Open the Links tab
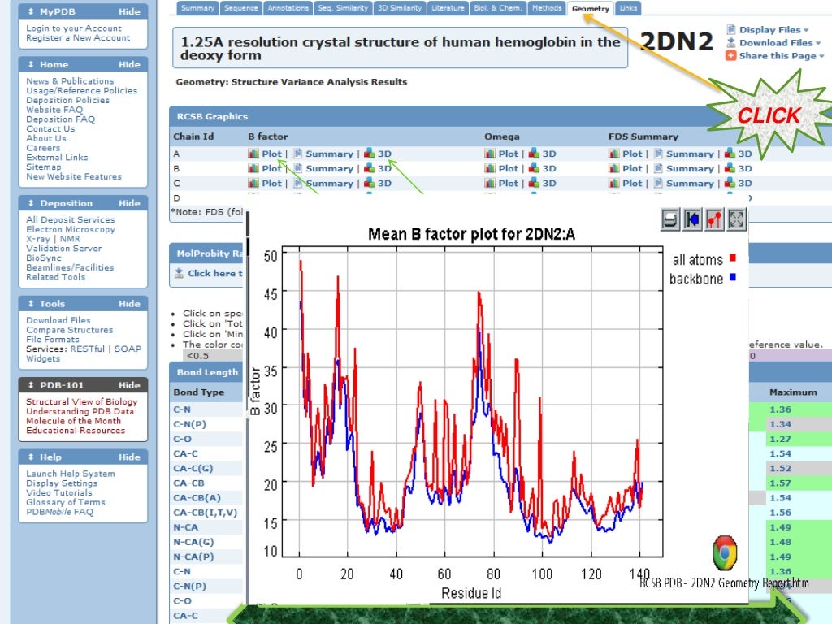The height and width of the screenshot is (624, 832). 628,8
